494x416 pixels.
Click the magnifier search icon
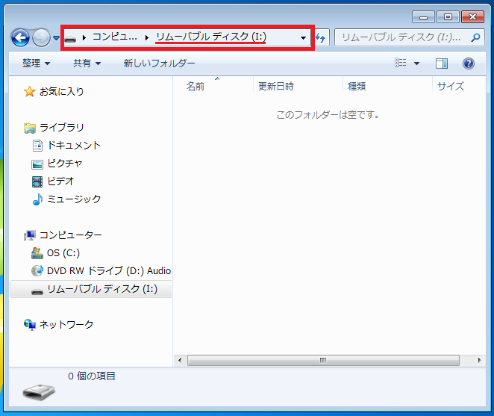[x=475, y=38]
